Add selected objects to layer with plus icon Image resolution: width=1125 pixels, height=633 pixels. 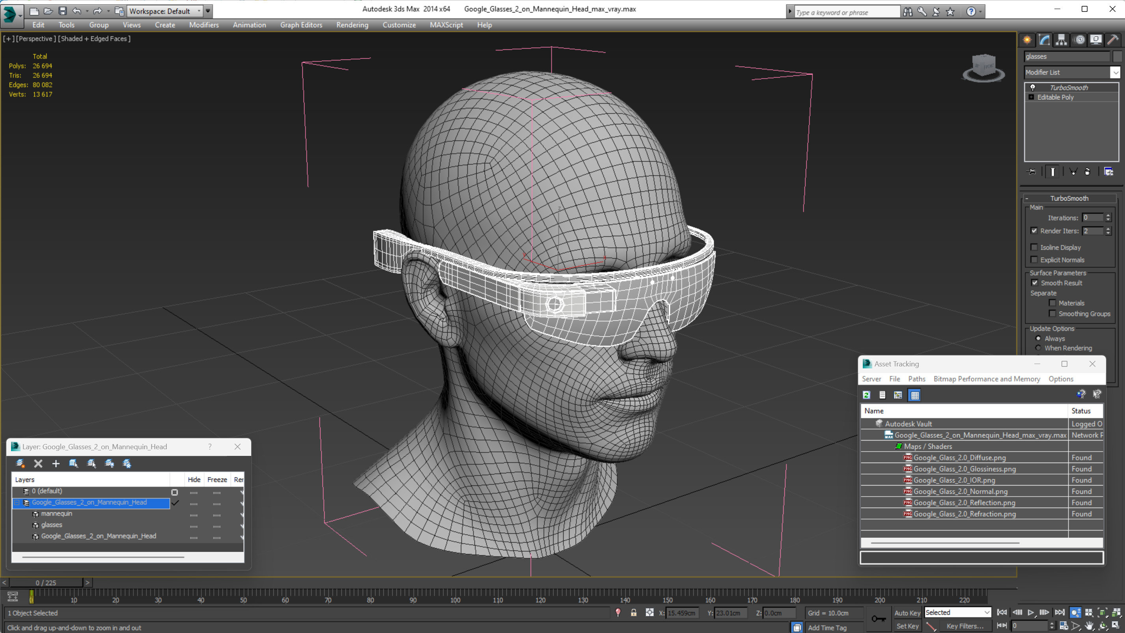[x=56, y=463]
